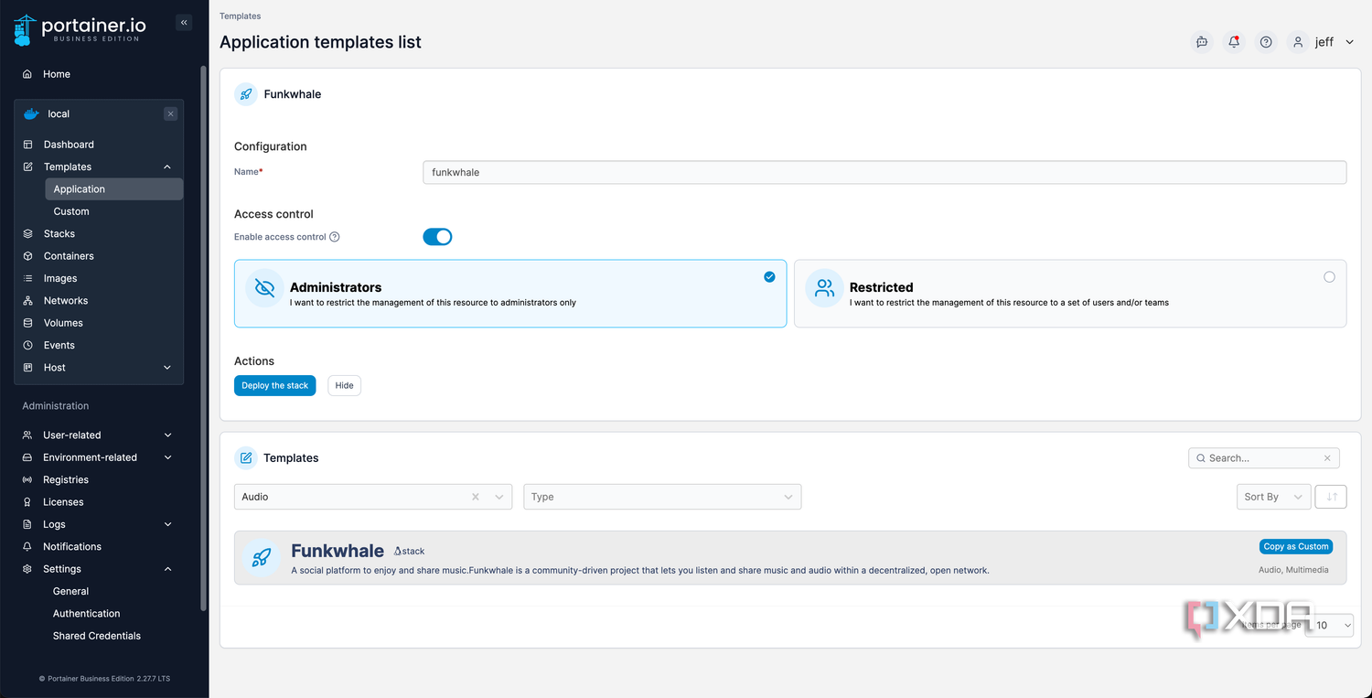This screenshot has width=1372, height=698.
Task: Click the Funkwhale rocket icon in form header
Action: [246, 94]
